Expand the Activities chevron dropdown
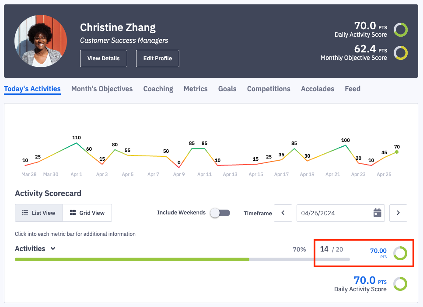423x307 pixels. [x=53, y=248]
